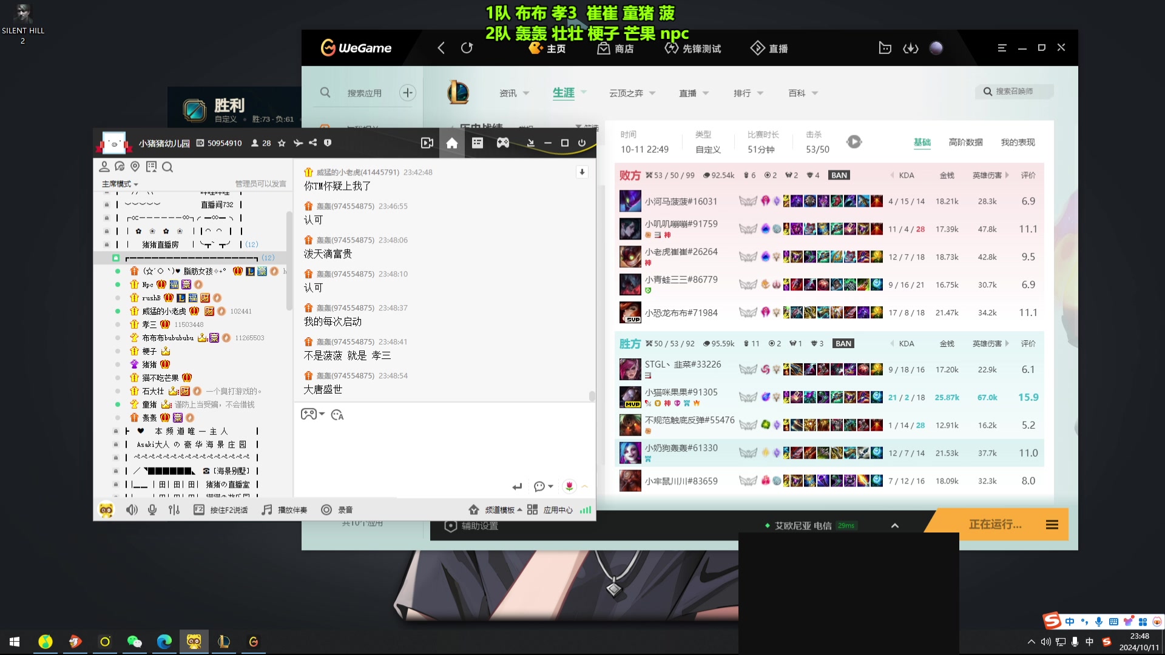1165x655 pixels.
Task: Click the frequency channel 频道模板 icon
Action: pos(472,509)
